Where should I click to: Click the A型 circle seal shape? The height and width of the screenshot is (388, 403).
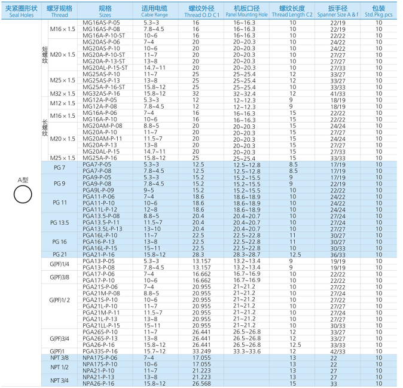click(23, 194)
